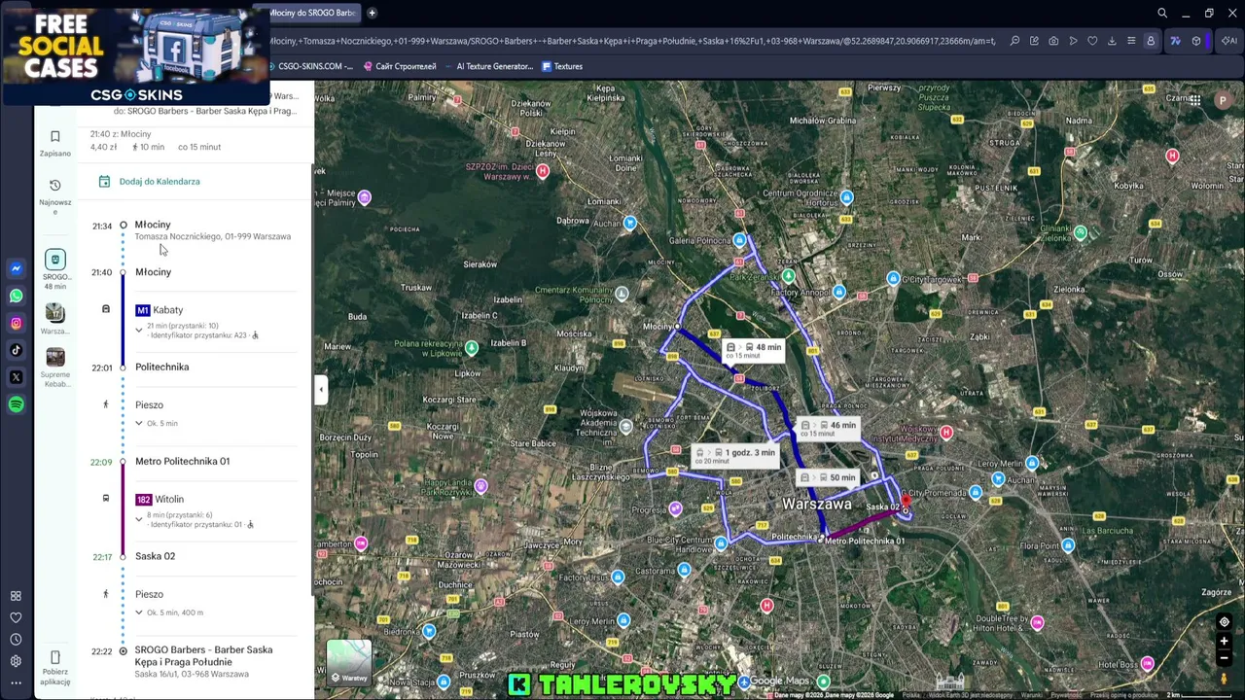Open browser history clock icon in sidebar
The width and height of the screenshot is (1245, 700).
click(16, 640)
